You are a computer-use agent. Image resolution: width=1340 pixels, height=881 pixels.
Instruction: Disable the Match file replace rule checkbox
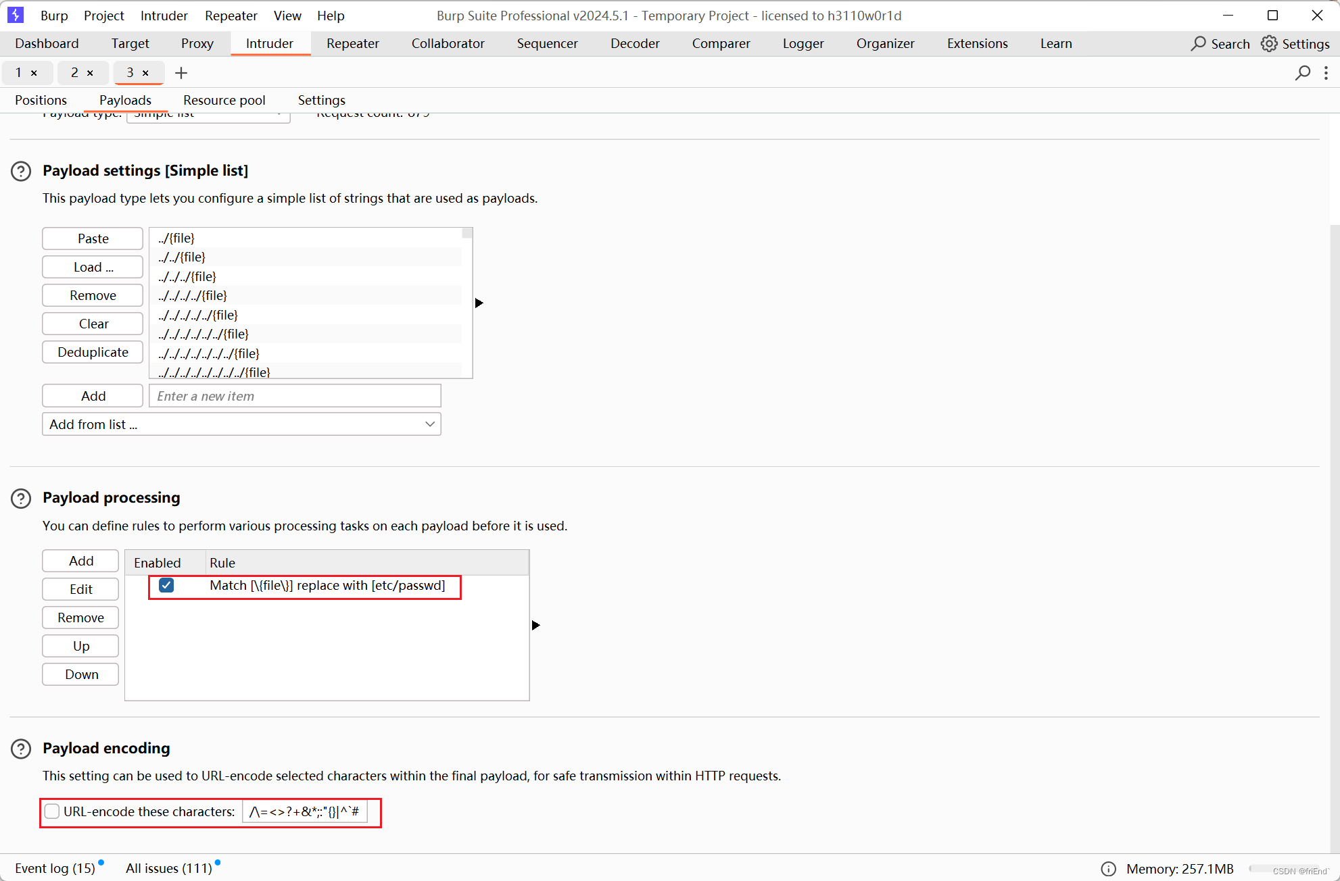pyautogui.click(x=166, y=585)
